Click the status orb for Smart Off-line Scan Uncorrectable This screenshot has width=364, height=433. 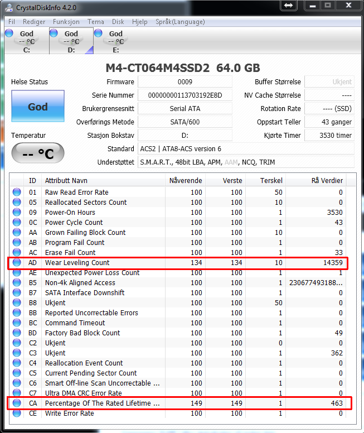click(x=17, y=383)
